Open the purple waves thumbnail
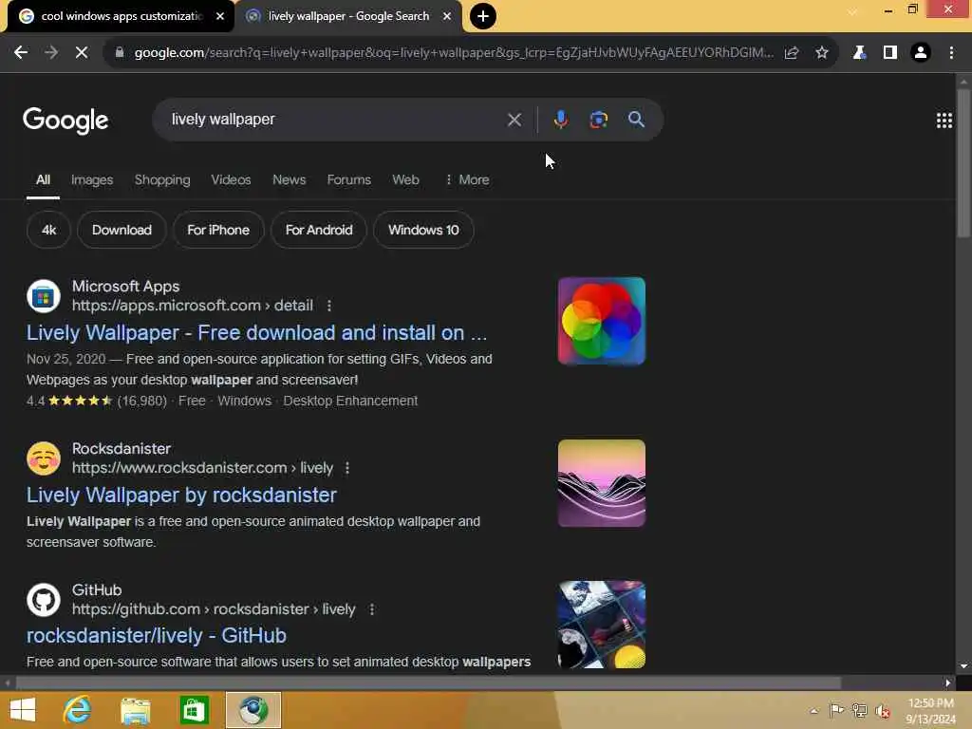 [601, 483]
